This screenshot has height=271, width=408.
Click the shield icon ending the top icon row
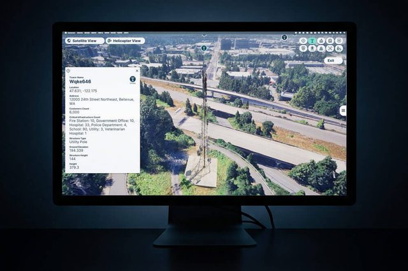(x=339, y=41)
